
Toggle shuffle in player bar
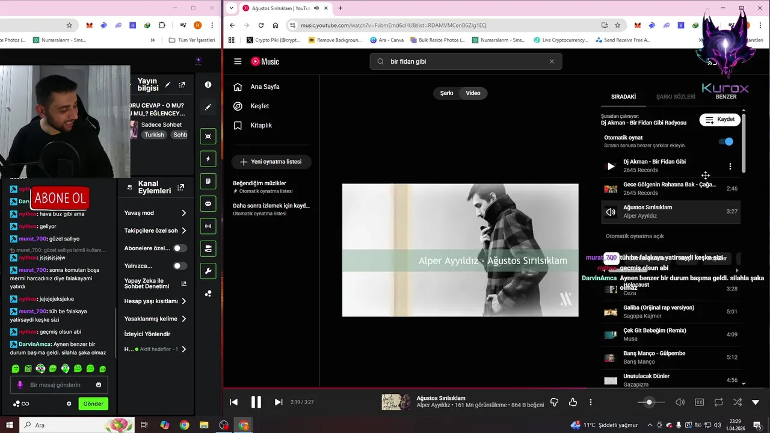pyautogui.click(x=738, y=402)
